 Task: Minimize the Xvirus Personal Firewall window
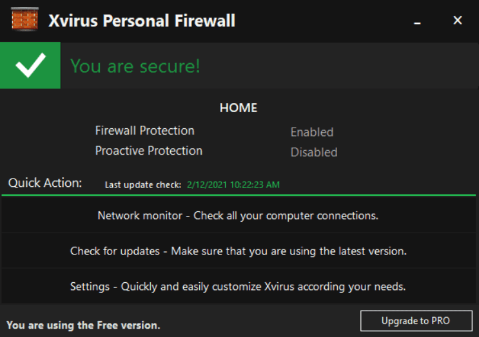416,21
